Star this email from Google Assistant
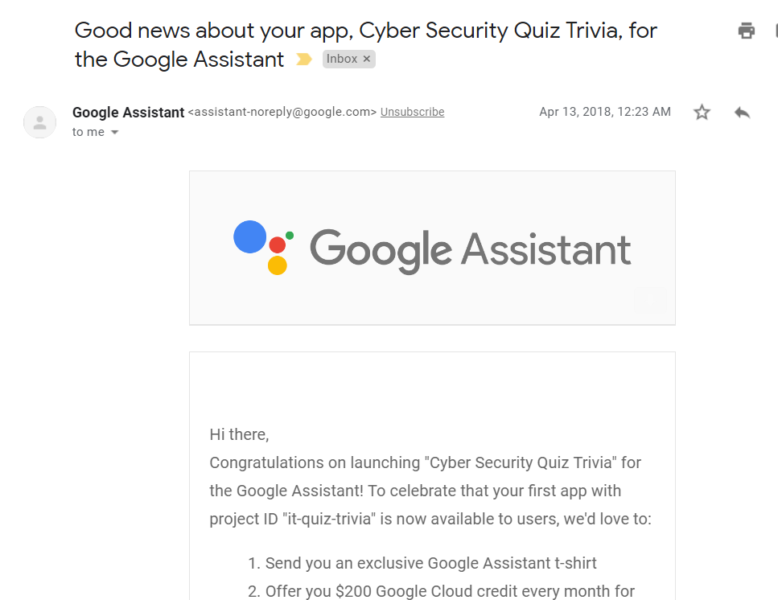Viewport: 778px width, 600px height. point(702,112)
